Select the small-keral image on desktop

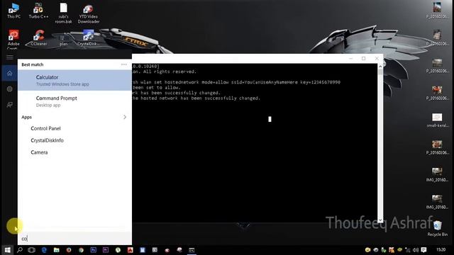click(x=437, y=120)
